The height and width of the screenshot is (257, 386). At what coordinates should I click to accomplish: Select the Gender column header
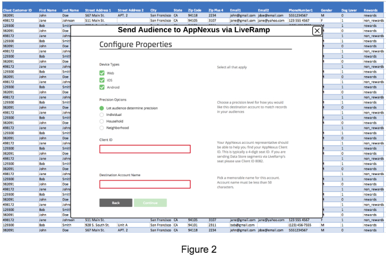(327, 10)
